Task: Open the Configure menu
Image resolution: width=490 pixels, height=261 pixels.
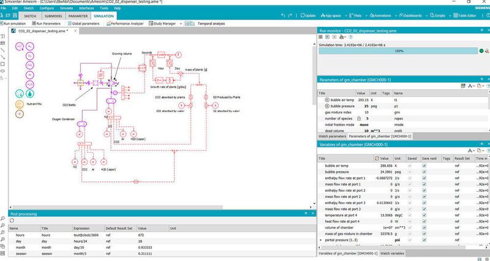Action: [47, 8]
